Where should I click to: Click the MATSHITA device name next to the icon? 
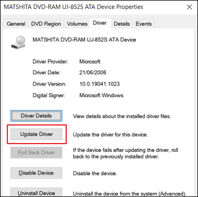(84, 40)
